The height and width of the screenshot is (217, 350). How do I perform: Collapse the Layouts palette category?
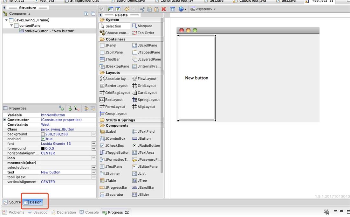pos(131,73)
